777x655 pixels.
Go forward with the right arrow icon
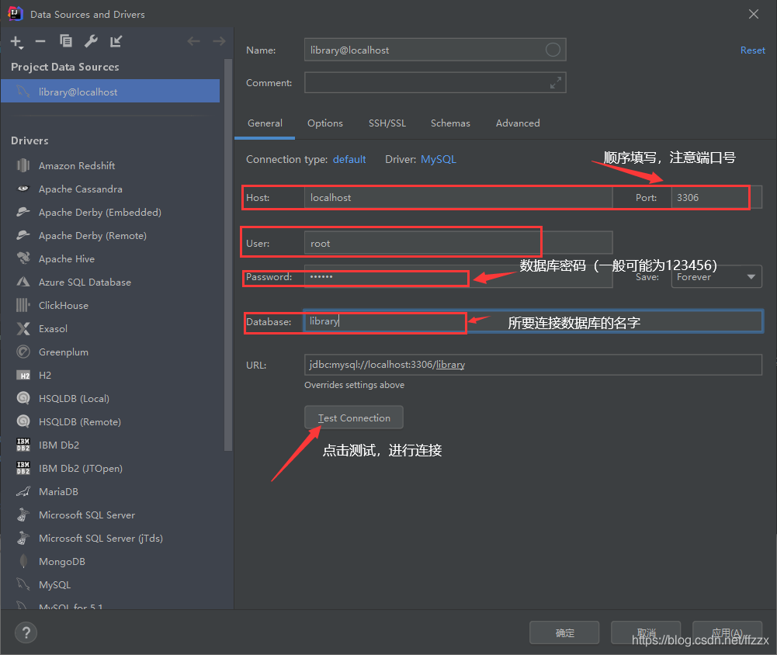(219, 41)
